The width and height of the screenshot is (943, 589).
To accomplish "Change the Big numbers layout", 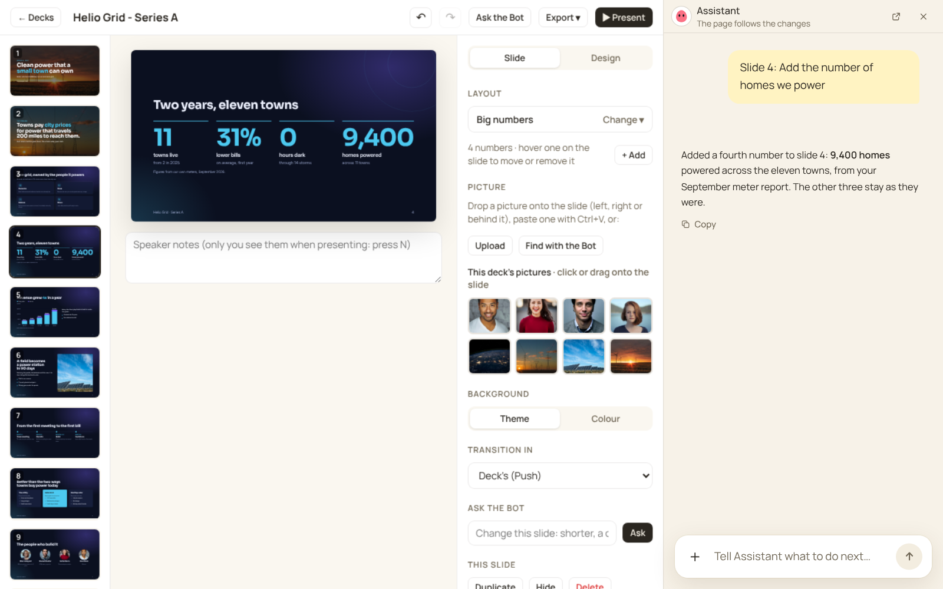I will pyautogui.click(x=623, y=120).
